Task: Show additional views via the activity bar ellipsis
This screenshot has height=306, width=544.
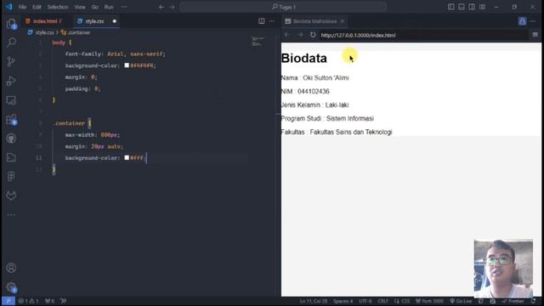Action: click(x=11, y=215)
